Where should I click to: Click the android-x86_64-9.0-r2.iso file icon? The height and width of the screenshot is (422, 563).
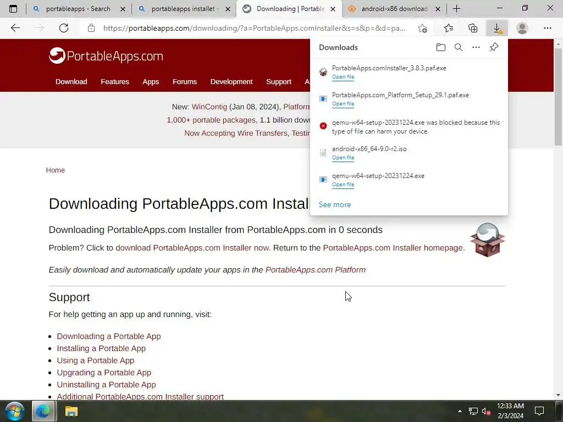(x=323, y=153)
